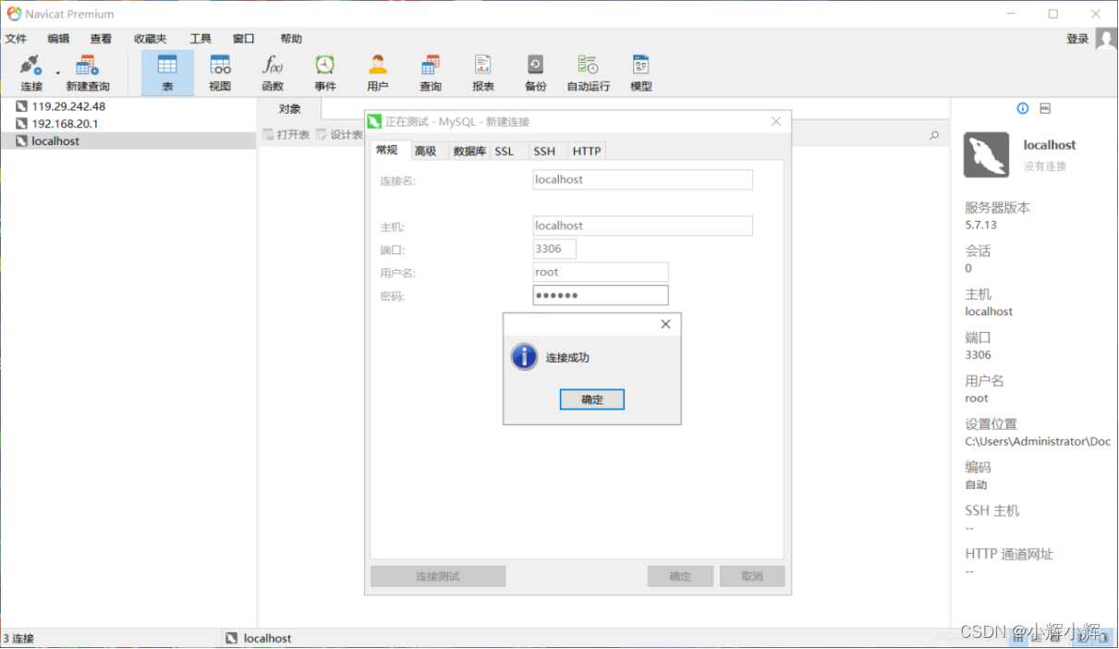
Task: Switch to the 高级 advanced tab
Action: click(x=426, y=152)
